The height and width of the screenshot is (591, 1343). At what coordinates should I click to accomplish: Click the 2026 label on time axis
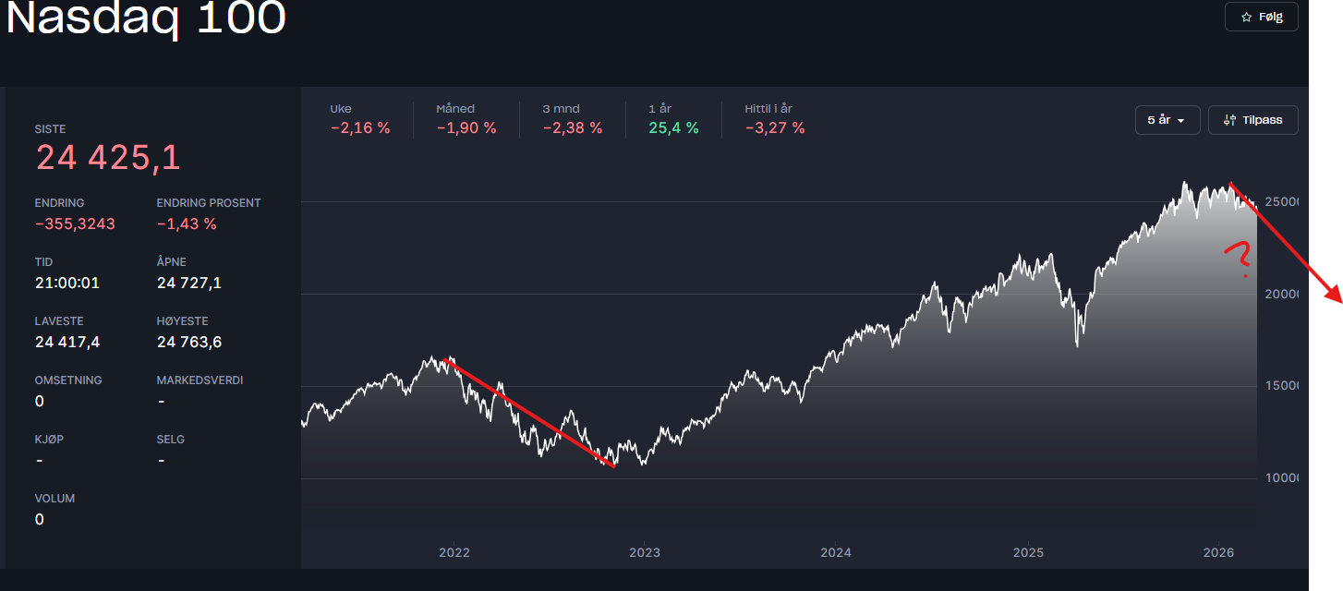[1218, 553]
